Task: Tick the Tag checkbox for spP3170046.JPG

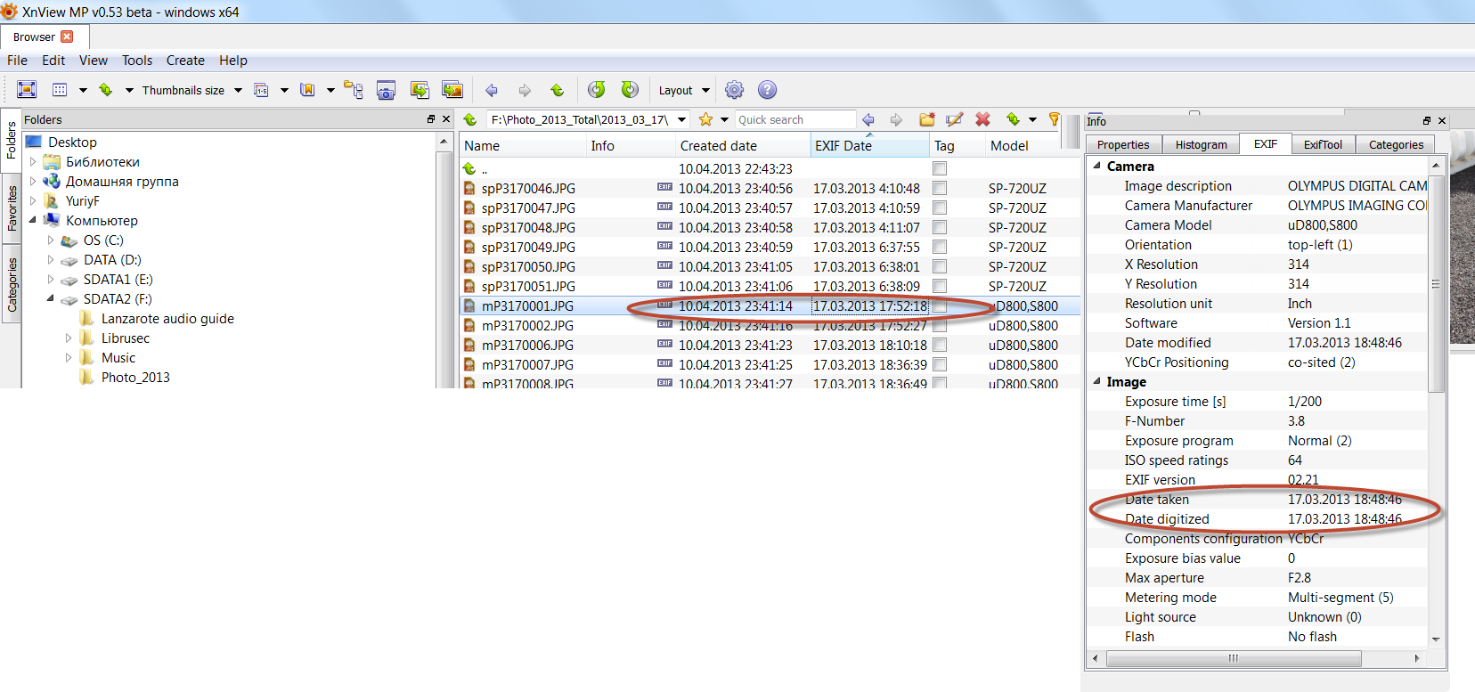Action: pyautogui.click(x=940, y=188)
